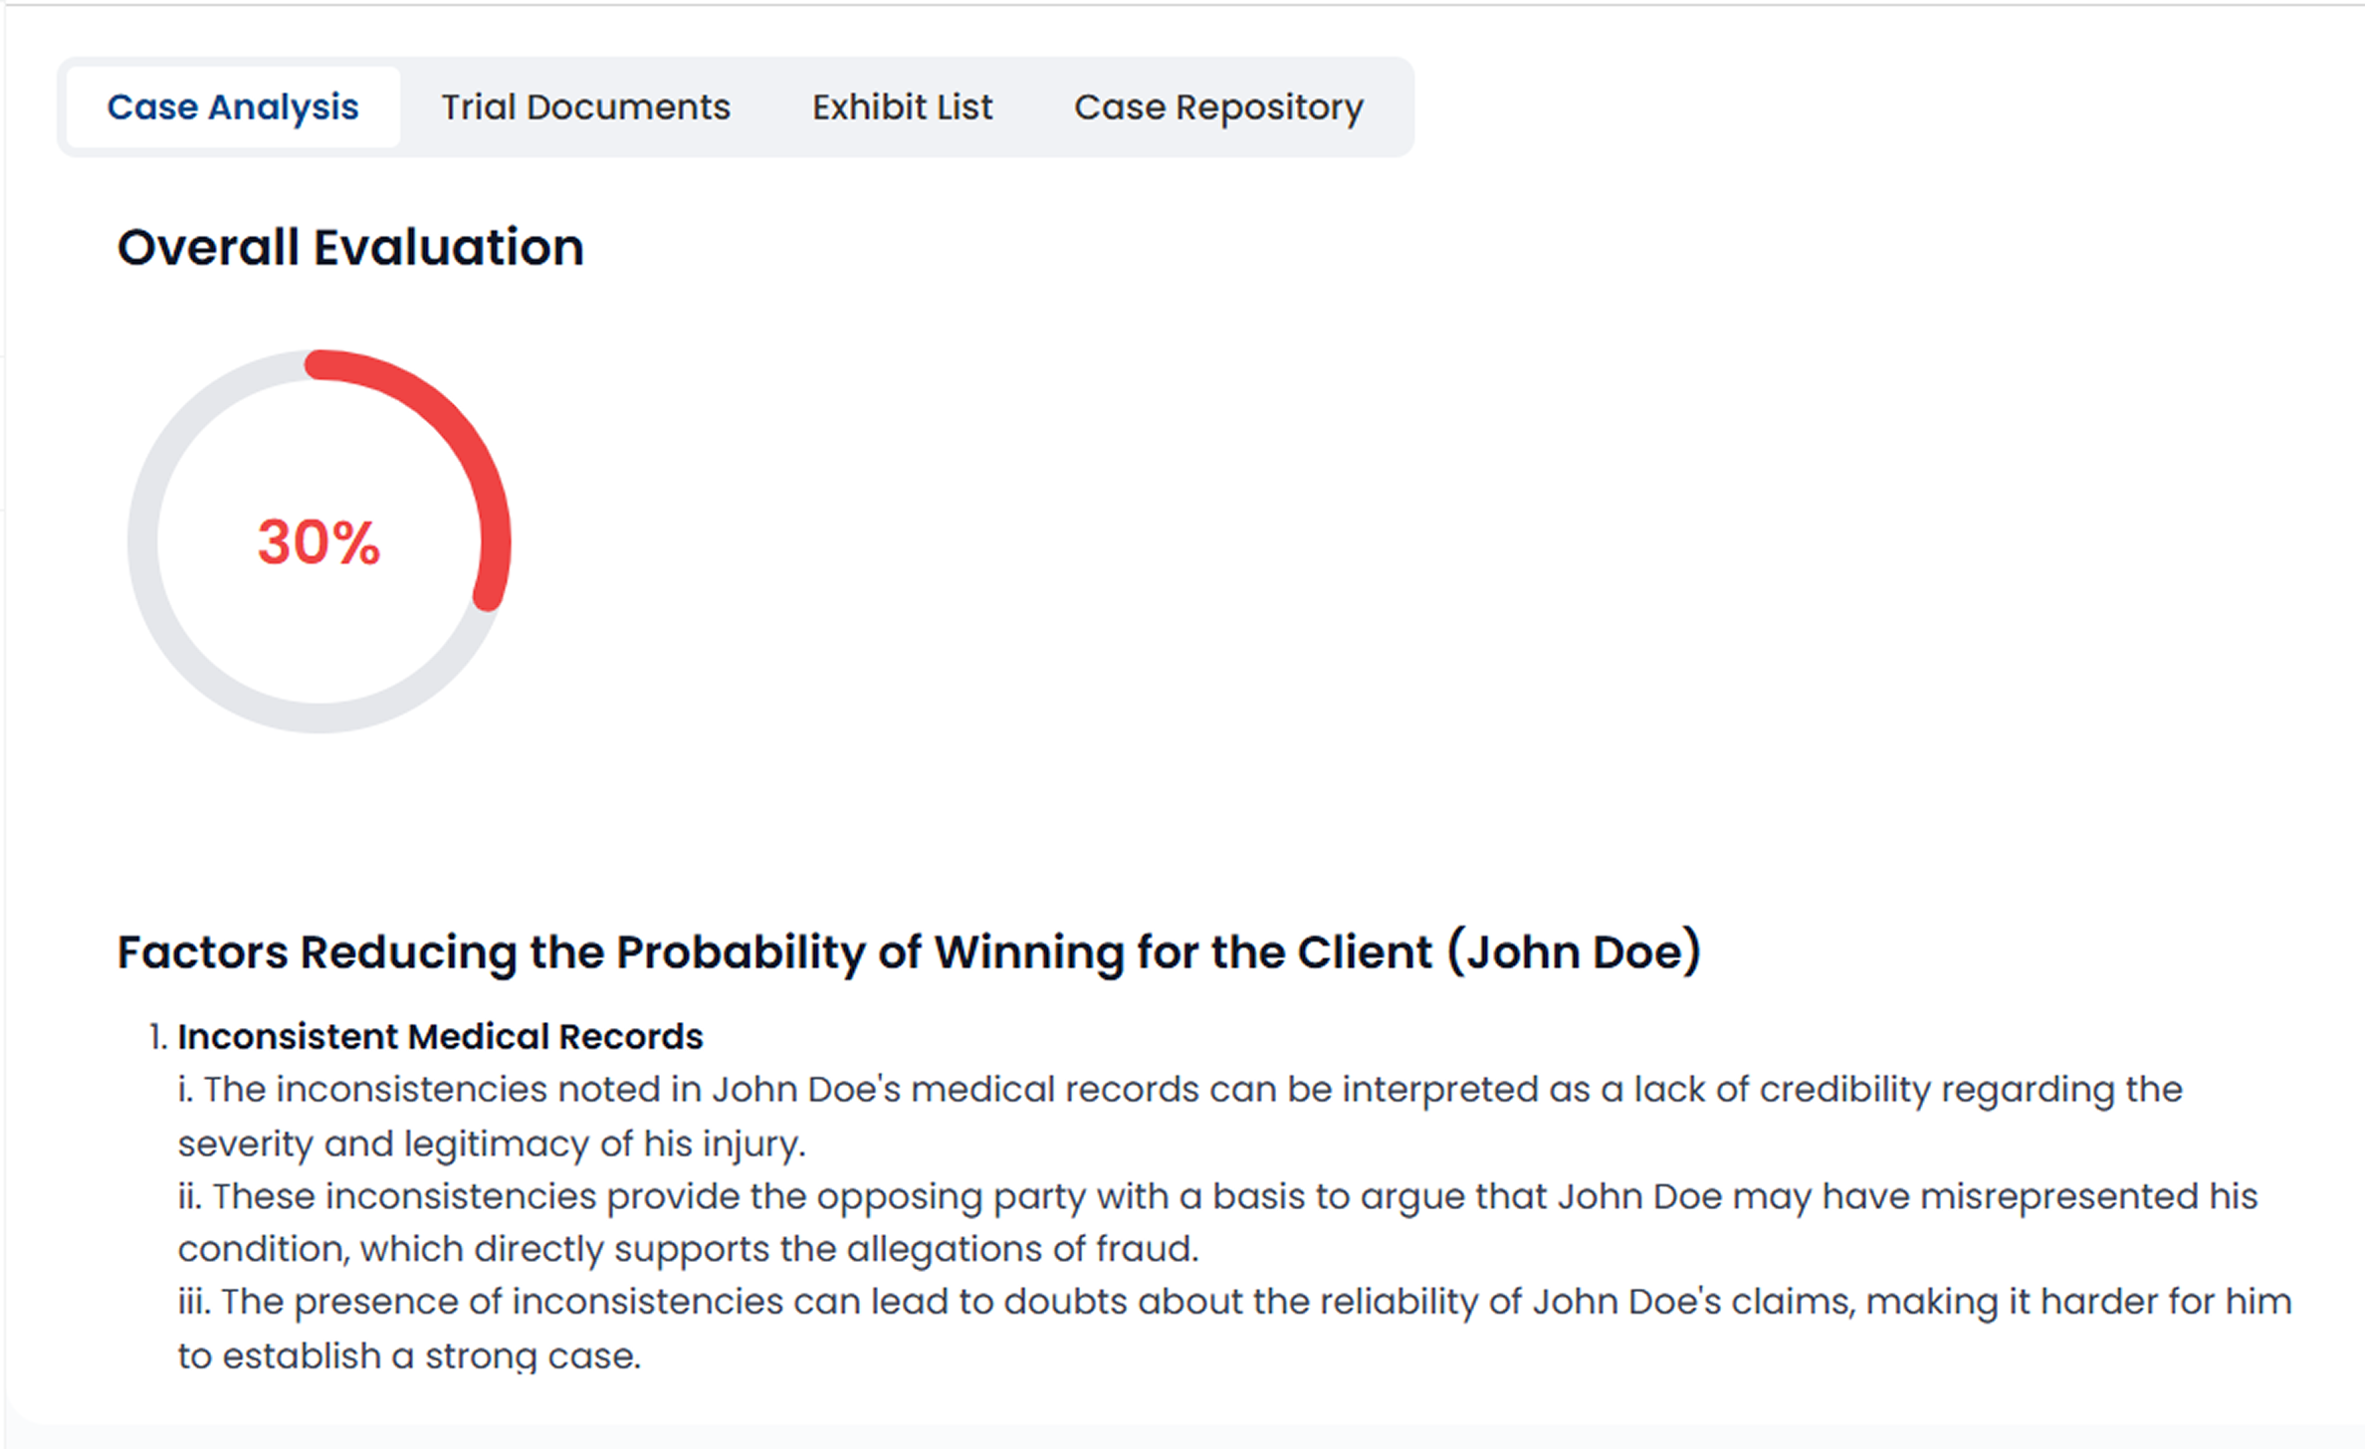The image size is (2365, 1449).
Task: Click the 30% percentage label
Action: click(x=319, y=542)
